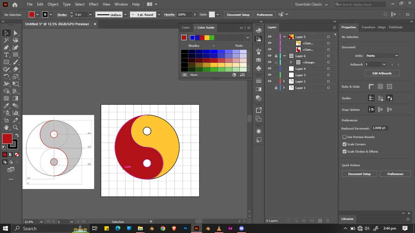Viewport: 415px width, 233px height.
Task: Select the Paintbrush tool
Action: (16, 62)
